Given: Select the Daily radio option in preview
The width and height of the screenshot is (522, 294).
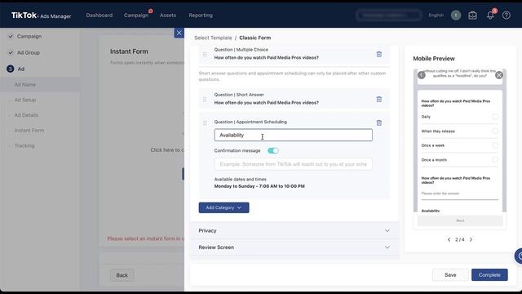Looking at the screenshot, I should click(x=495, y=117).
